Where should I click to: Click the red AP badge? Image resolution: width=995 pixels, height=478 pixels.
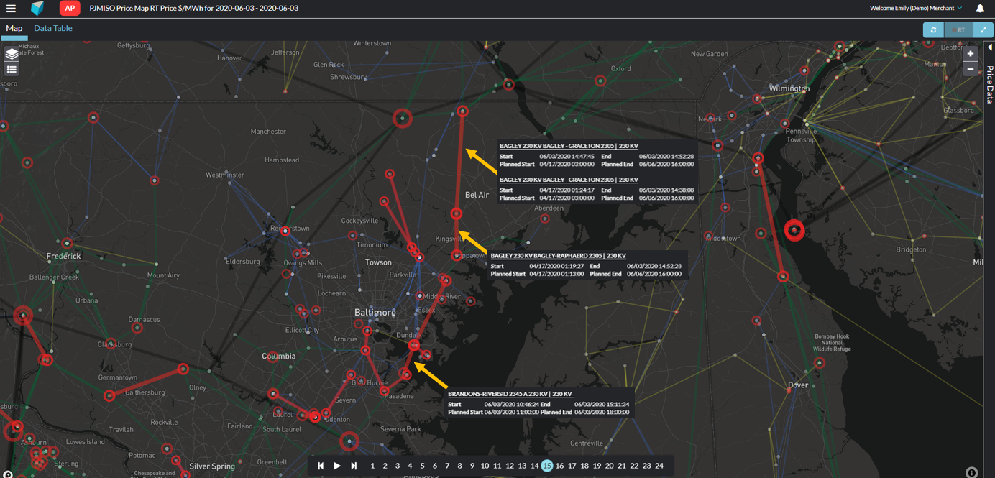[70, 9]
